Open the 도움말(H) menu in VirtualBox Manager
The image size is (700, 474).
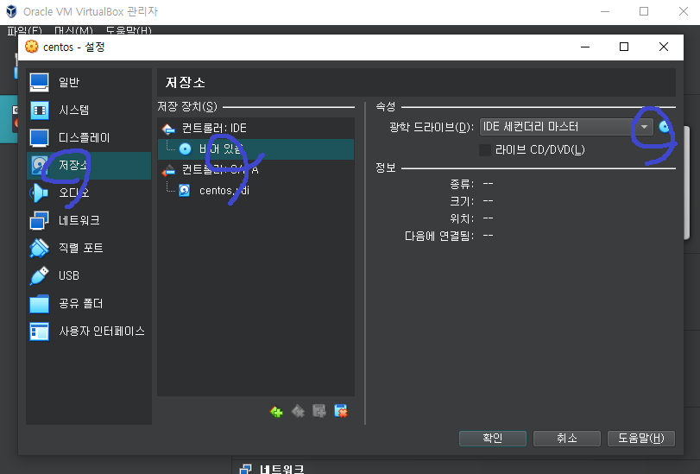pyautogui.click(x=129, y=30)
